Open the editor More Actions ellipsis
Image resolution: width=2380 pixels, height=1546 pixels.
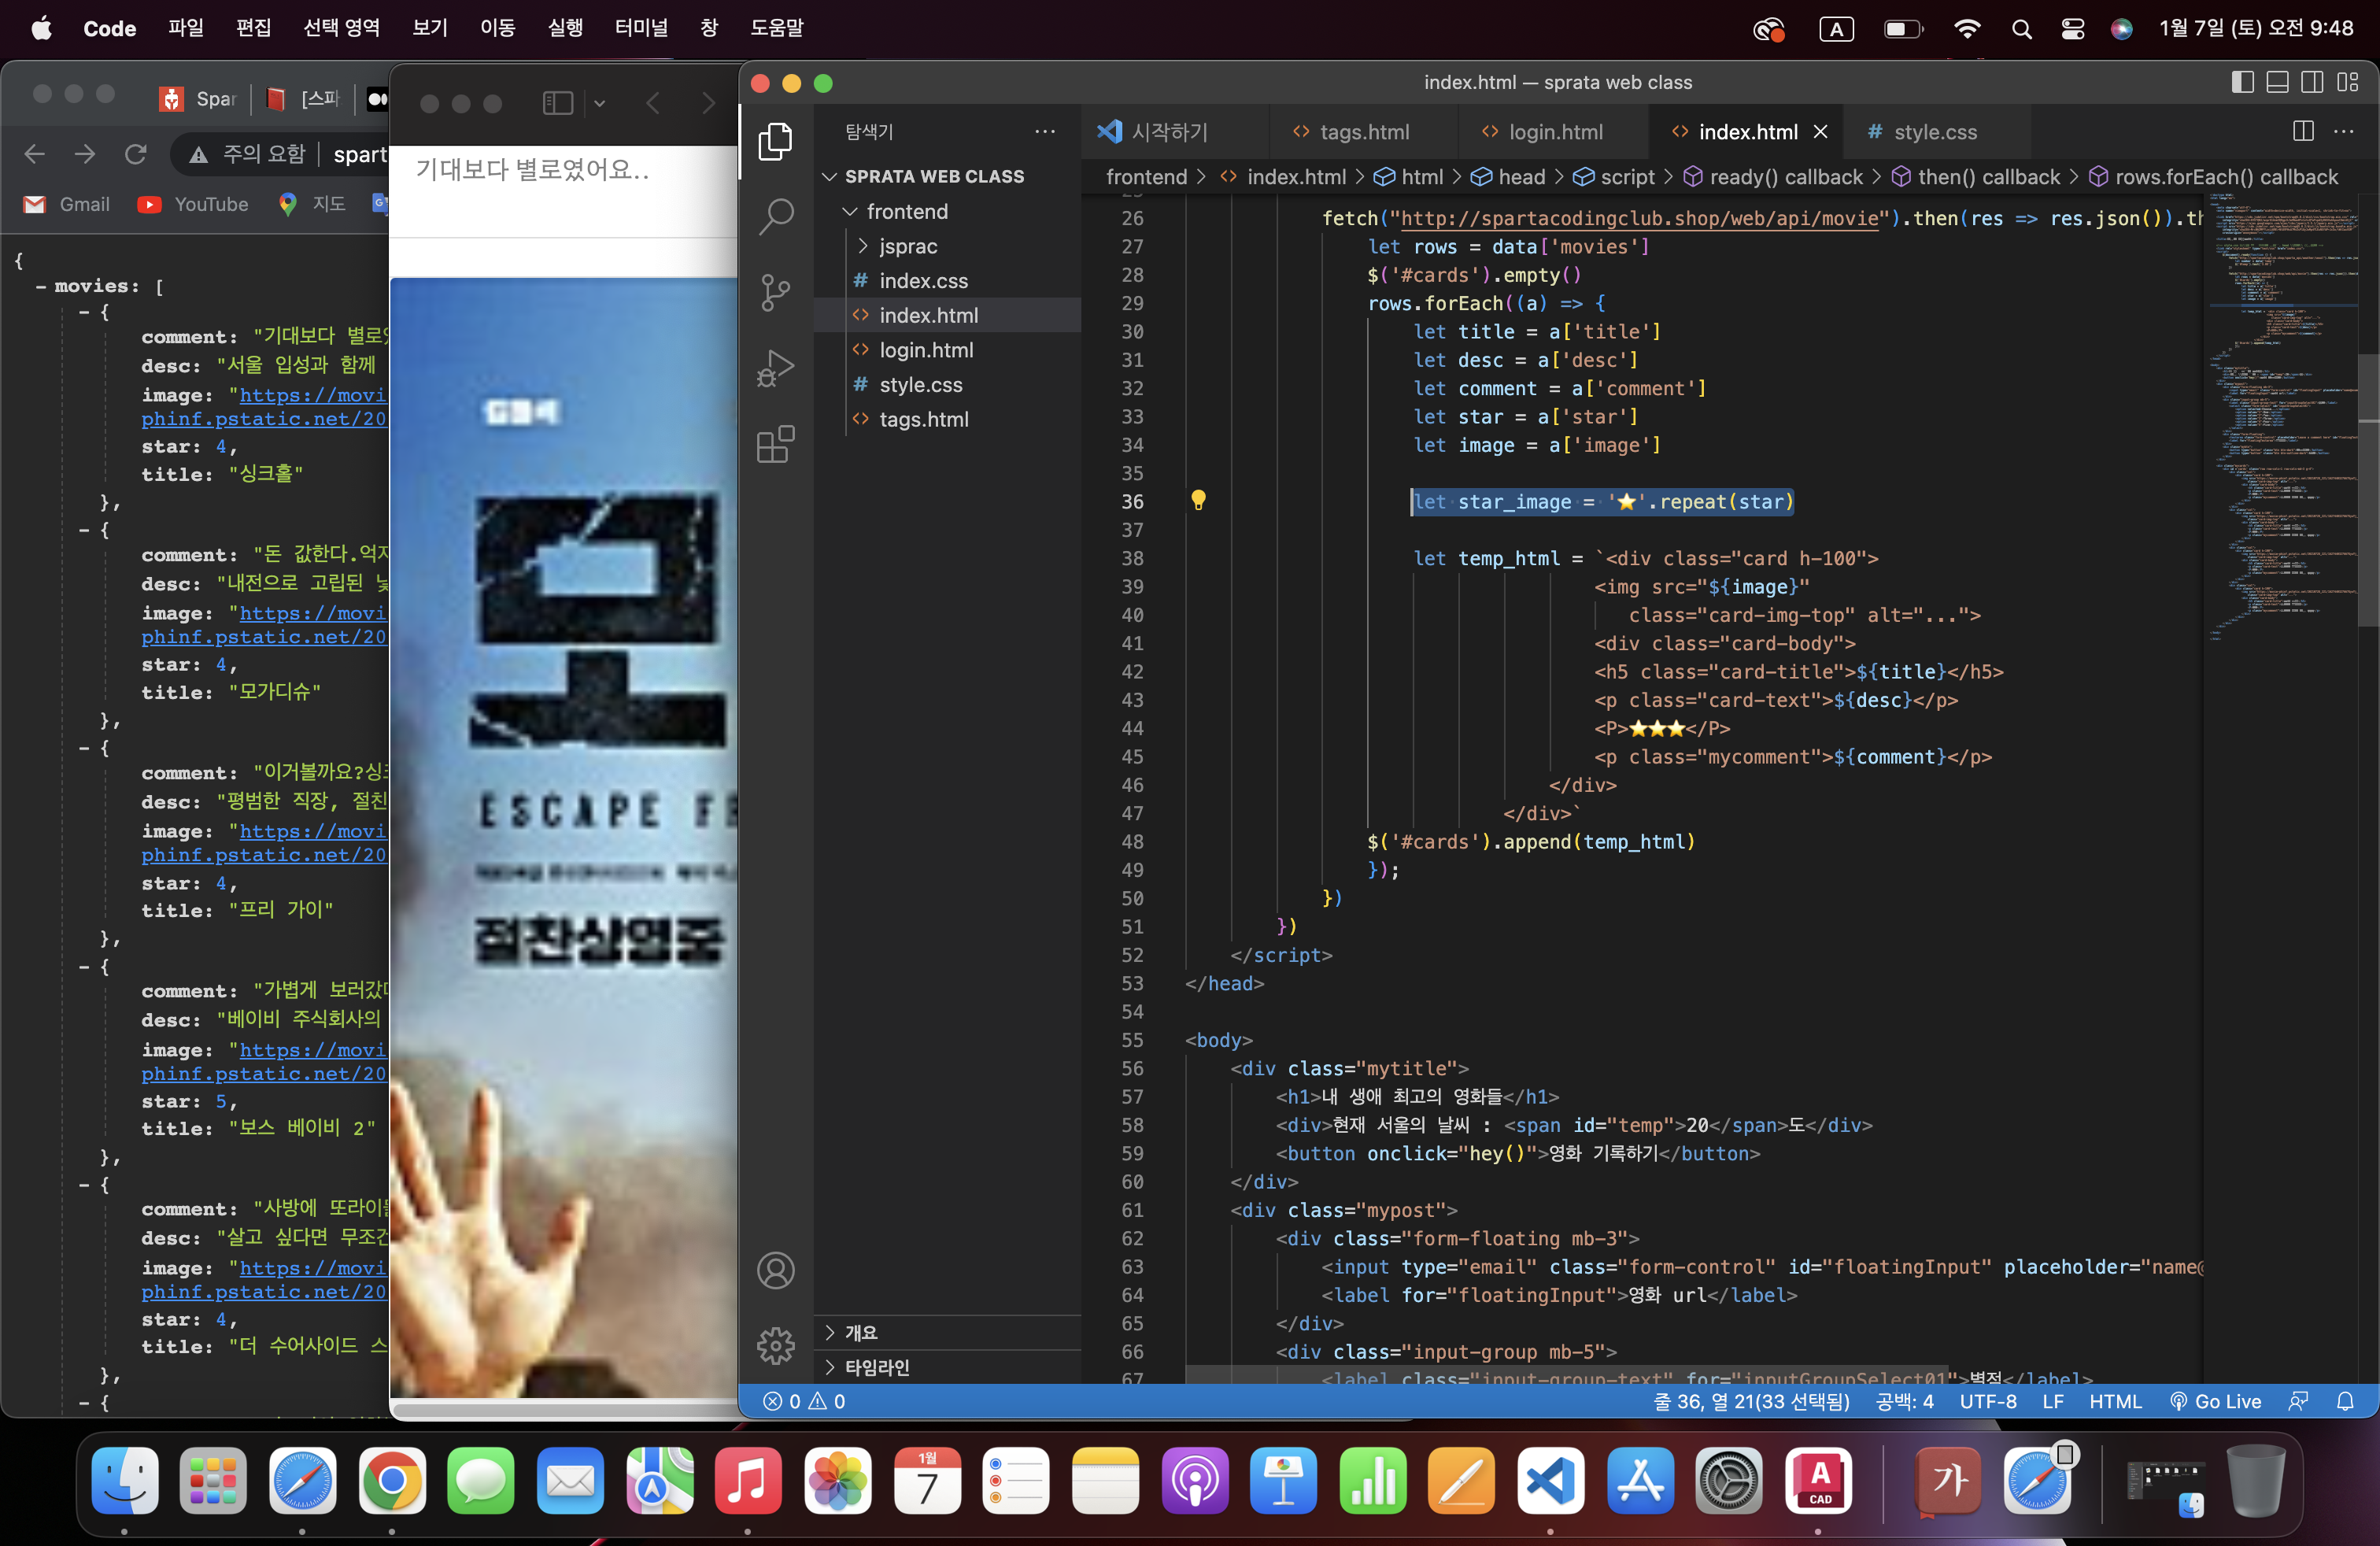click(2343, 131)
